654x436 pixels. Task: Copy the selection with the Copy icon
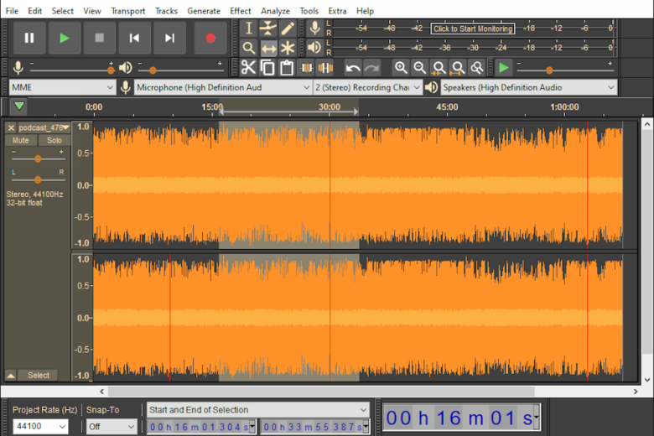coord(267,68)
